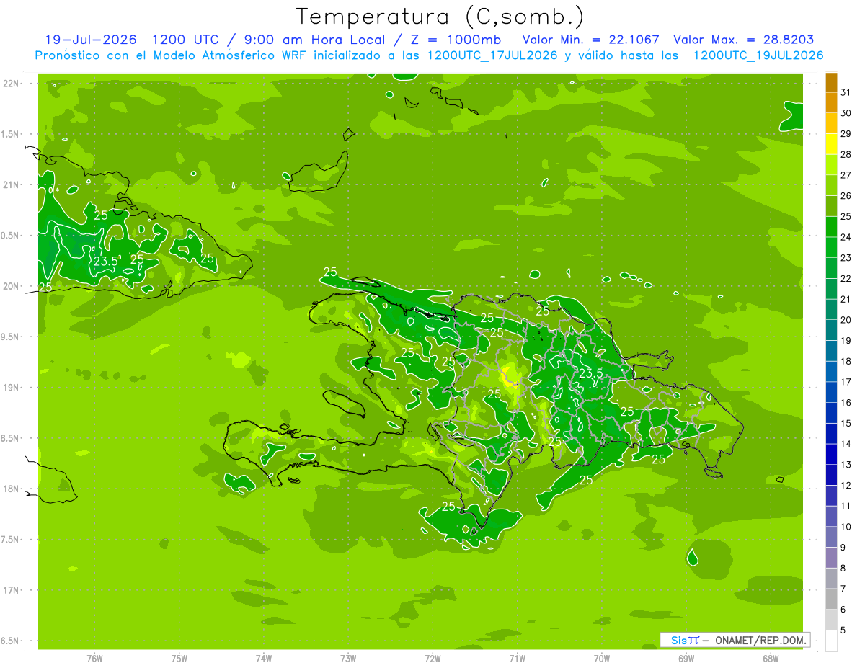Click the "70W" longitude axis label

point(602,658)
